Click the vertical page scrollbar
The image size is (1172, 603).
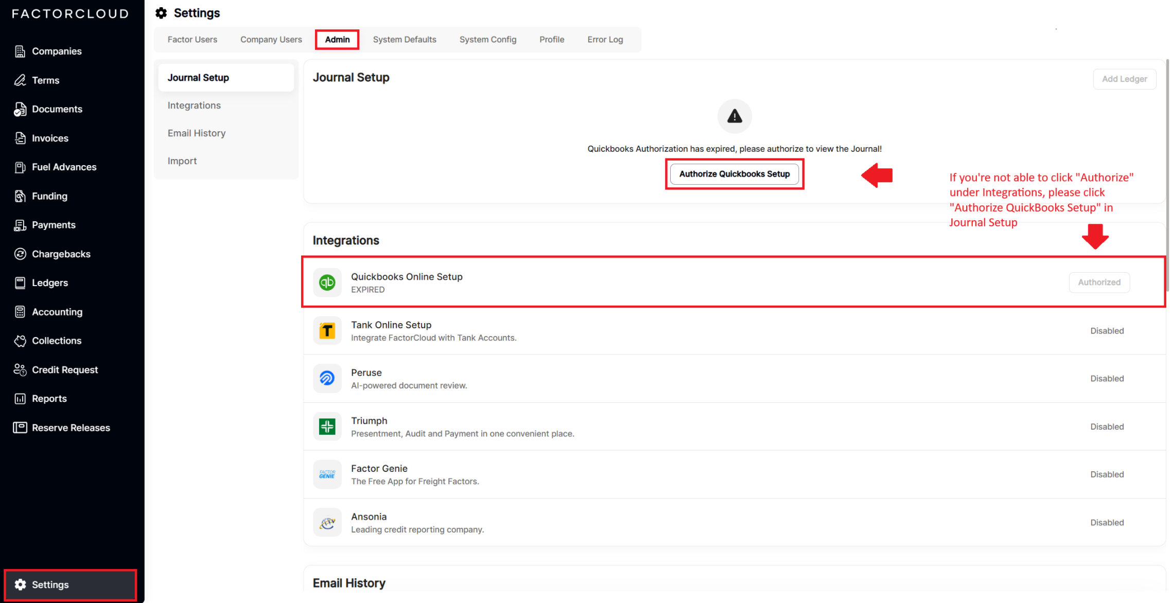pos(1167,175)
